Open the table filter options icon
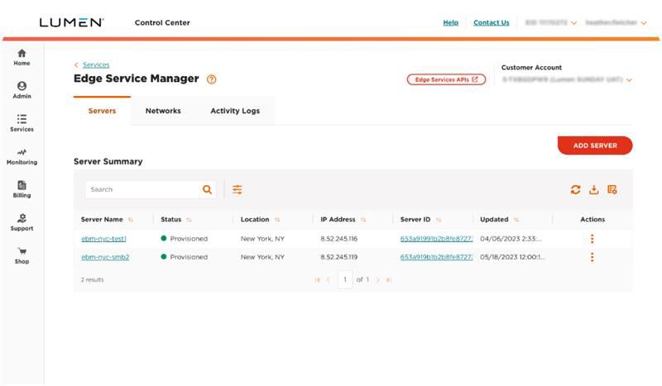662x386 pixels. [237, 189]
